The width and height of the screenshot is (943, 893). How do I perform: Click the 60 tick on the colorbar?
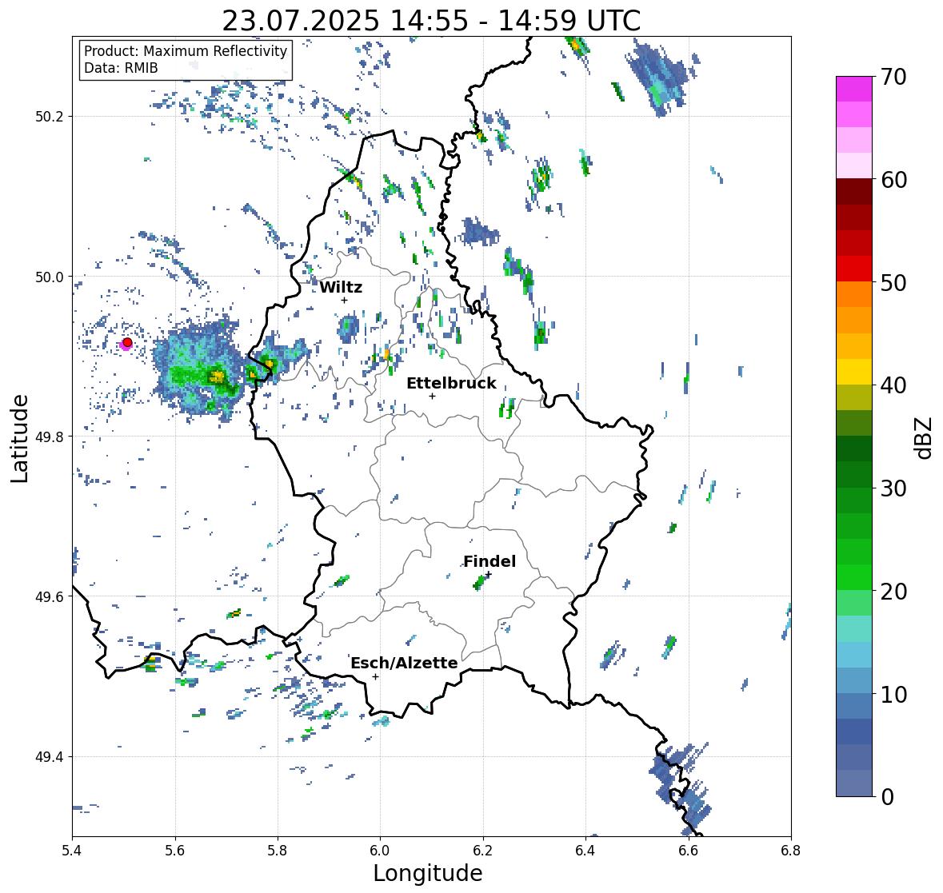point(893,180)
